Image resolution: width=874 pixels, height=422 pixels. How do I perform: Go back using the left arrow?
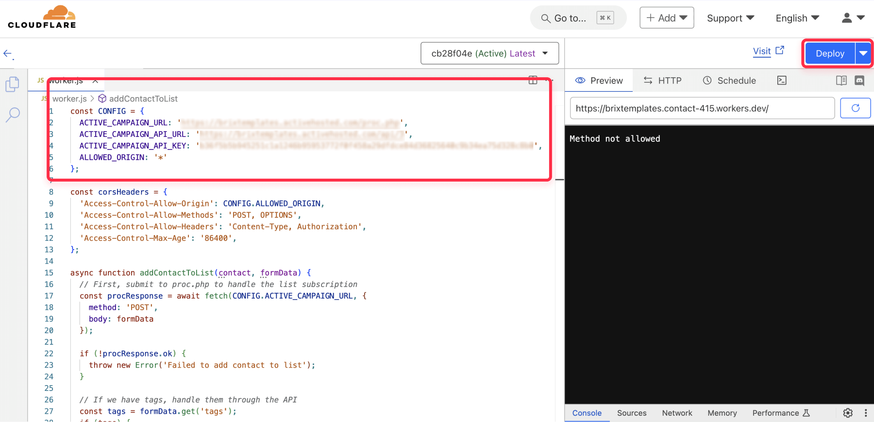tap(8, 54)
